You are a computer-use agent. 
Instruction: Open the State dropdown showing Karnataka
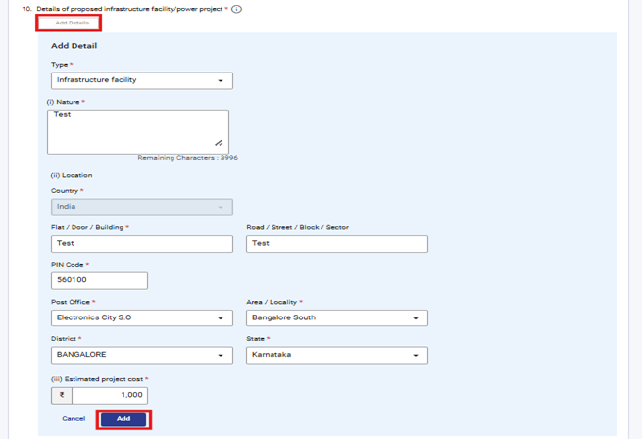coord(336,355)
